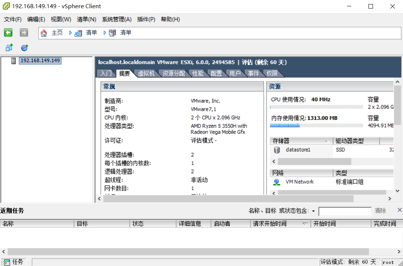
Task: Open the 清单(N) menu
Action: (87, 19)
